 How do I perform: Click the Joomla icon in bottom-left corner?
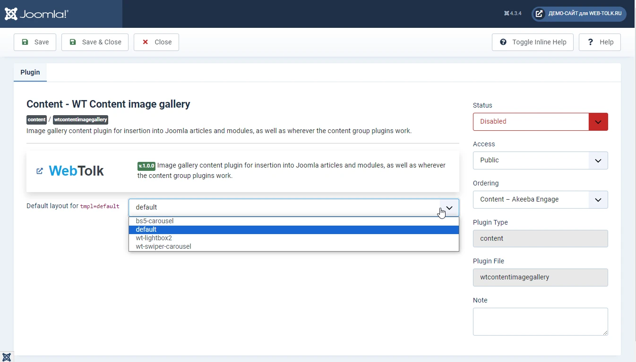pos(7,357)
